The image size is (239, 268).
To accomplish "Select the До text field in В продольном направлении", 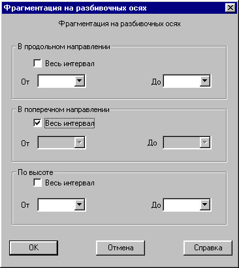I will pos(182,81).
